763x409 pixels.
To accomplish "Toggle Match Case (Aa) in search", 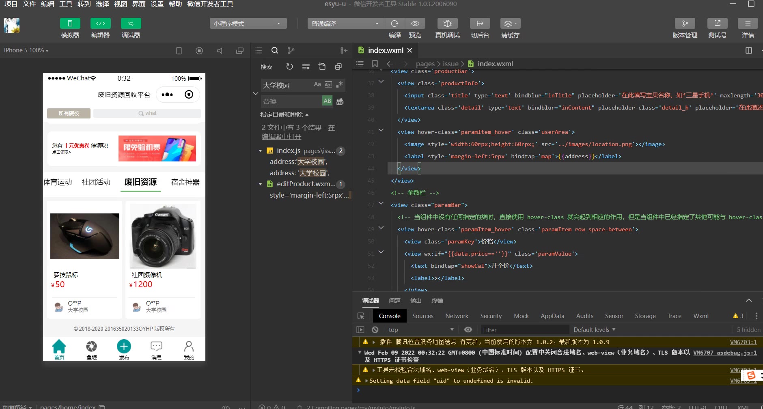I will tap(317, 84).
